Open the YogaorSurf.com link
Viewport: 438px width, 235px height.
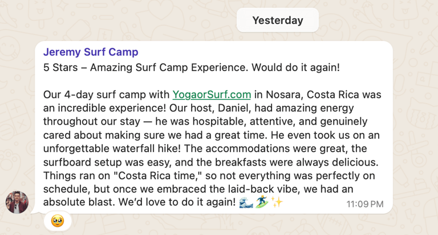click(212, 94)
